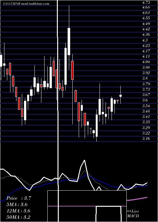Image resolution: width=158 pixels, height=222 pixels.
Task: Click the 3.16 price axis label
Action: pos(146,139)
